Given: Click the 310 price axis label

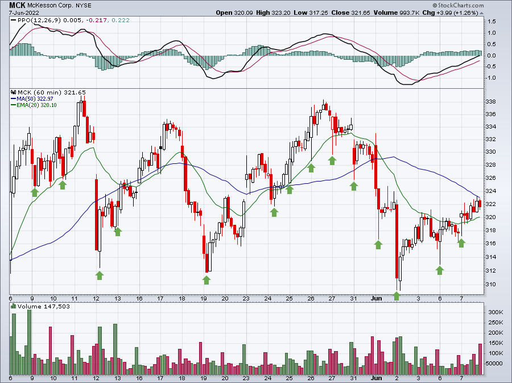Looking at the screenshot, I should [491, 284].
